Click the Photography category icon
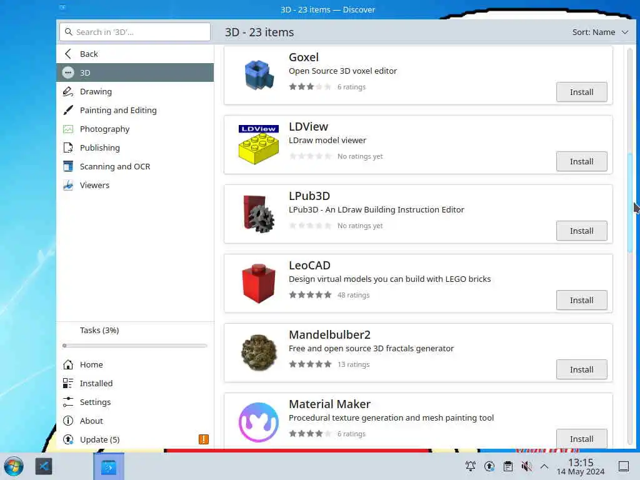 pos(67,129)
